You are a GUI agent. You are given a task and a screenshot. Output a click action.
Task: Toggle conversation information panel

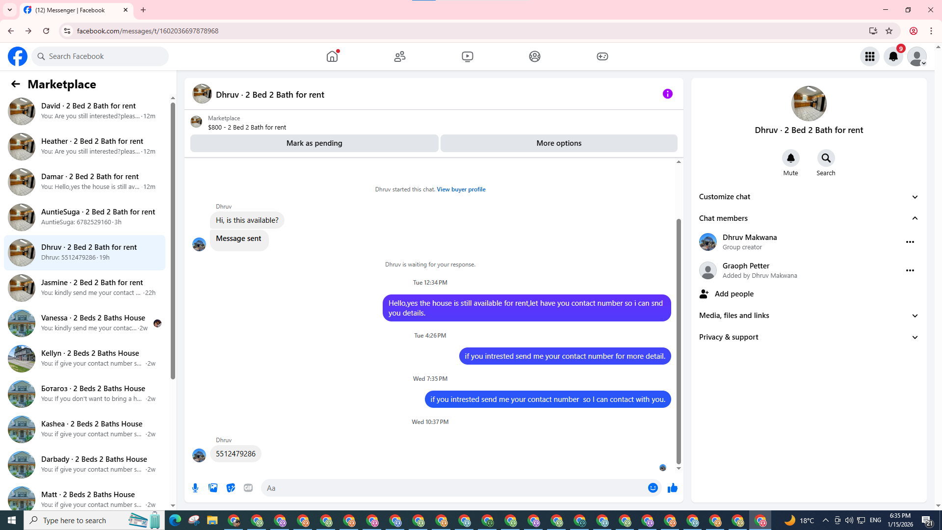coord(667,94)
